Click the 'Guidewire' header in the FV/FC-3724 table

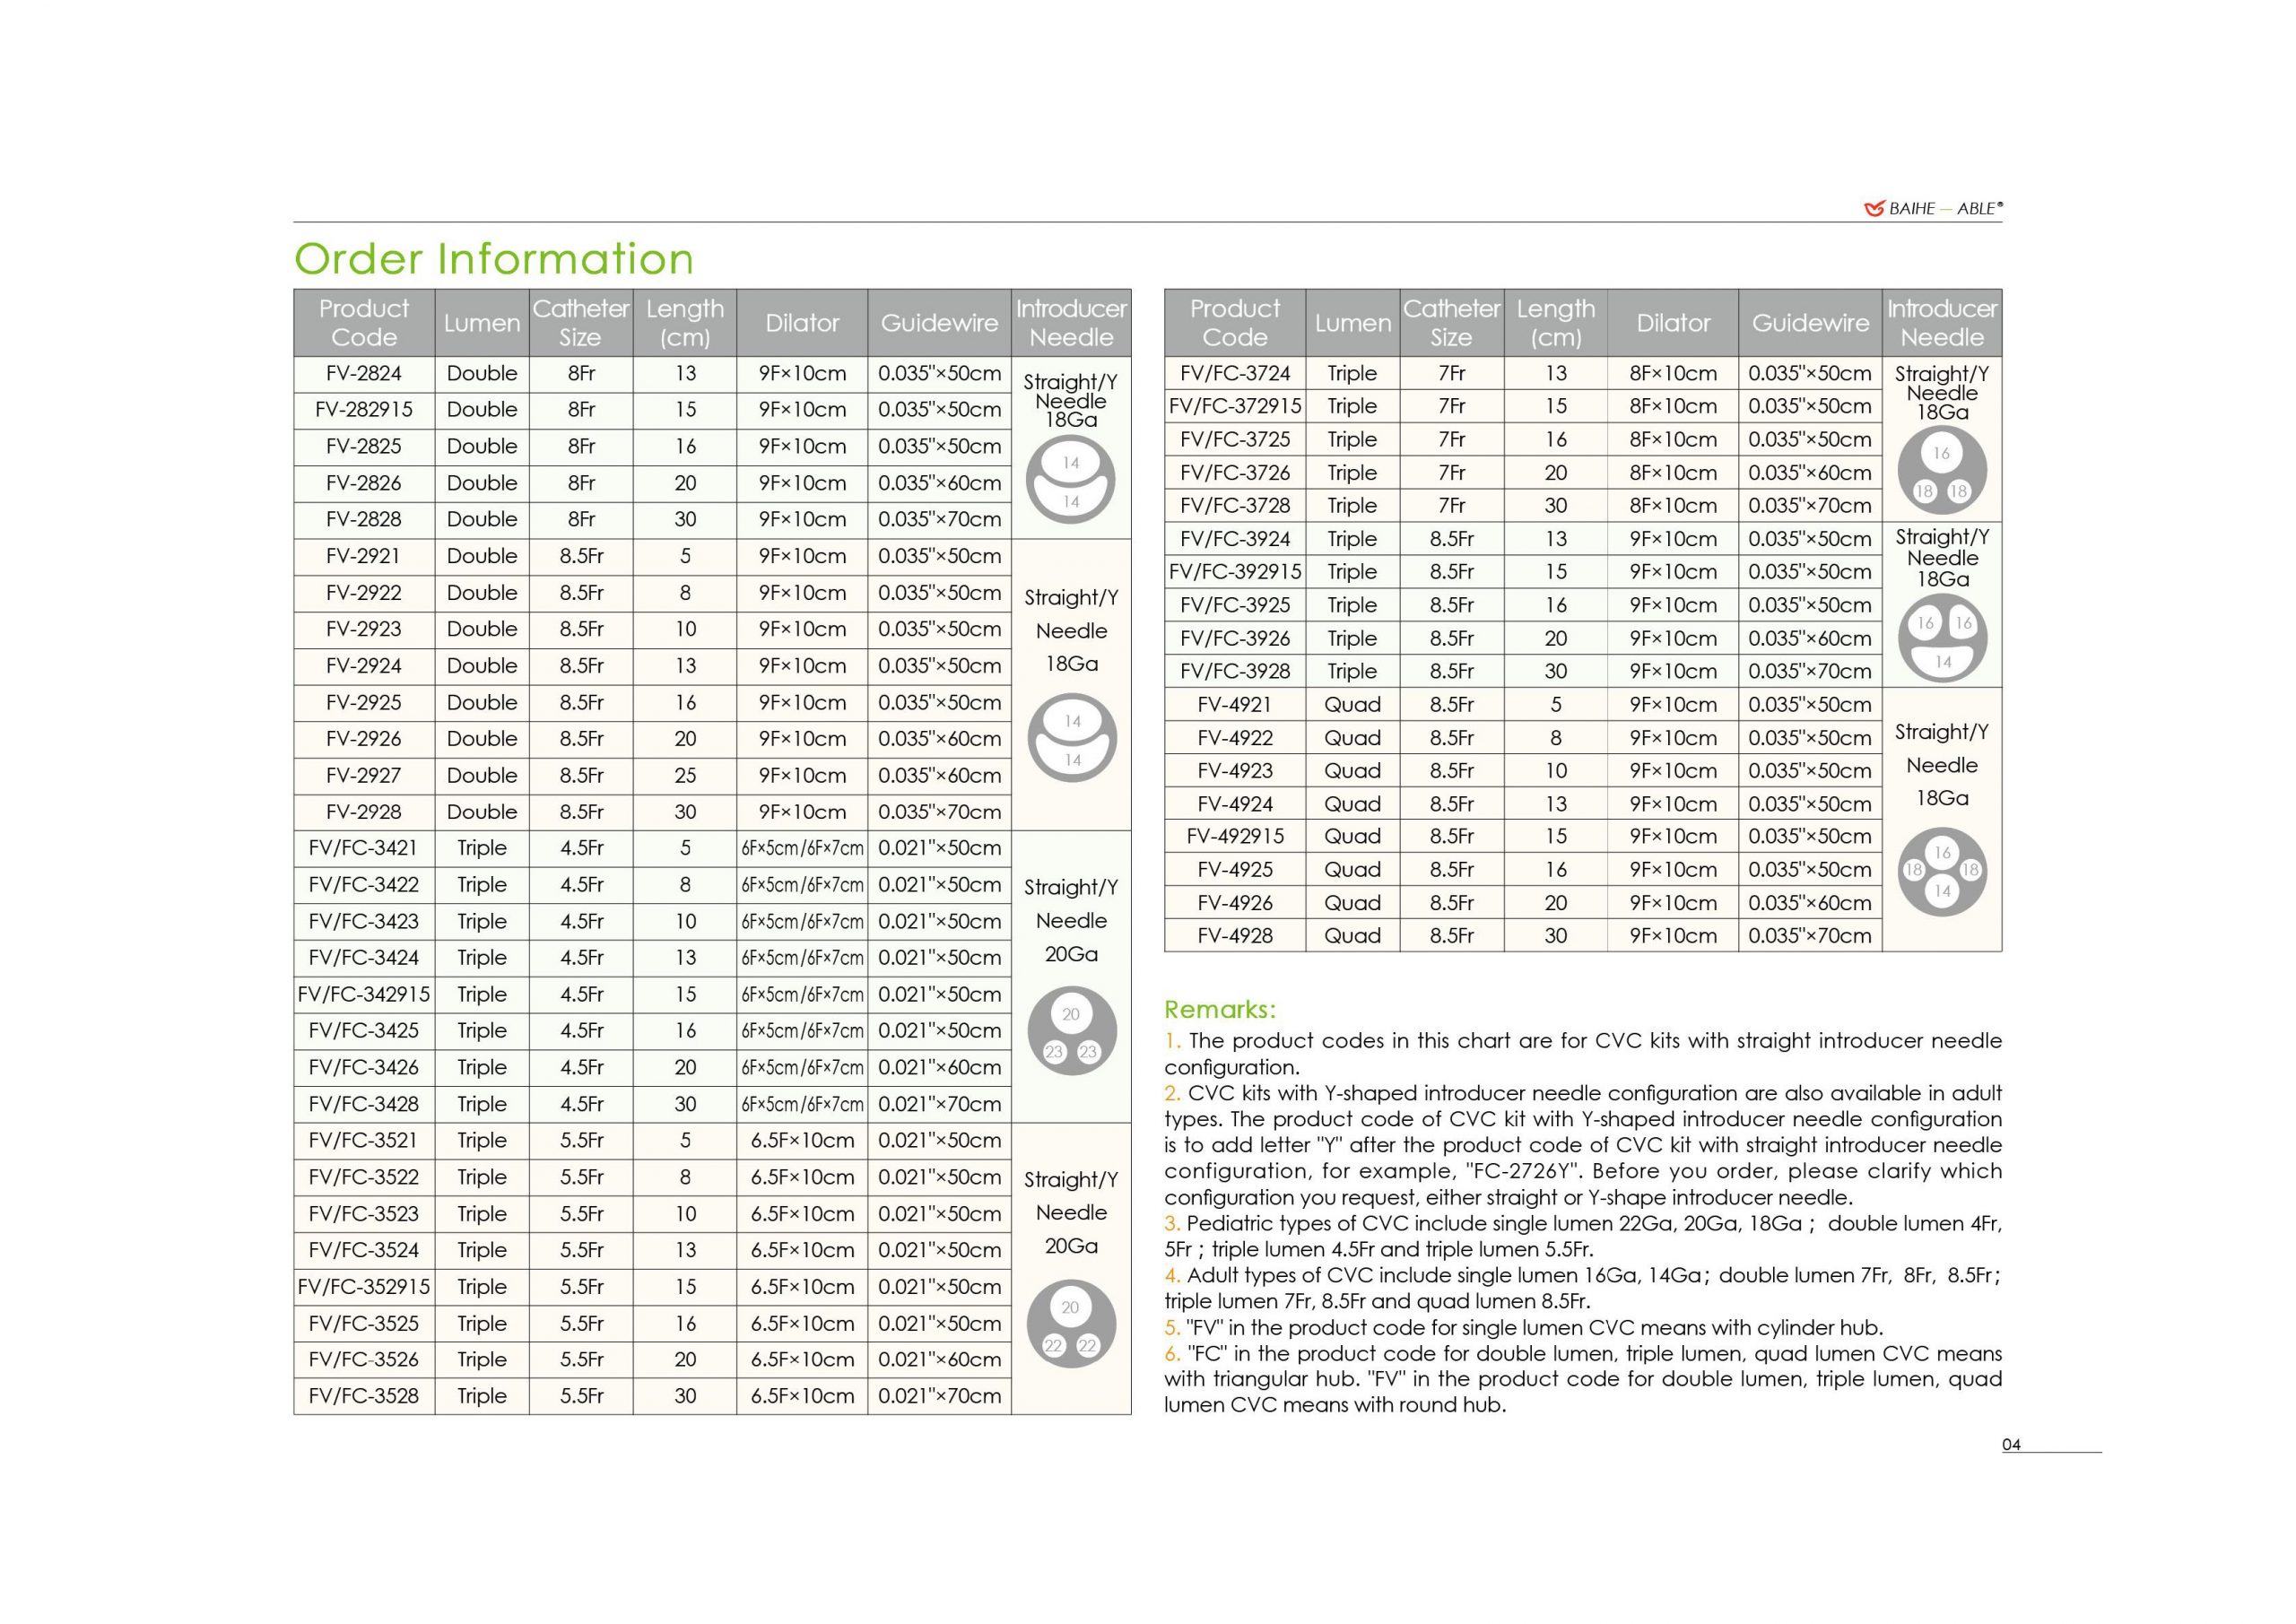(x=1810, y=323)
